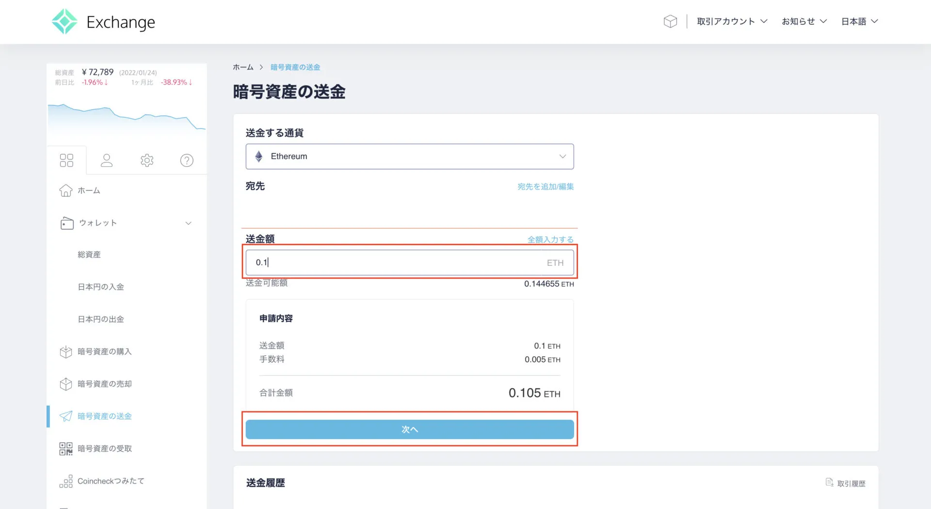The width and height of the screenshot is (931, 509).
Task: Open ホーム from the breadcrumb
Action: click(243, 67)
